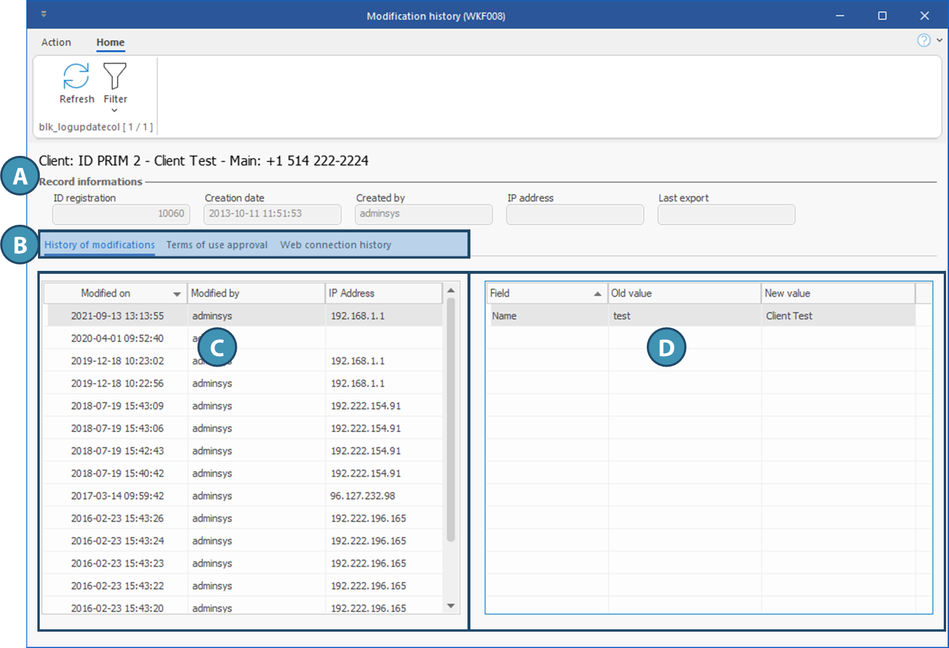Click the Filter funnel icon
This screenshot has width=949, height=648.
[115, 76]
